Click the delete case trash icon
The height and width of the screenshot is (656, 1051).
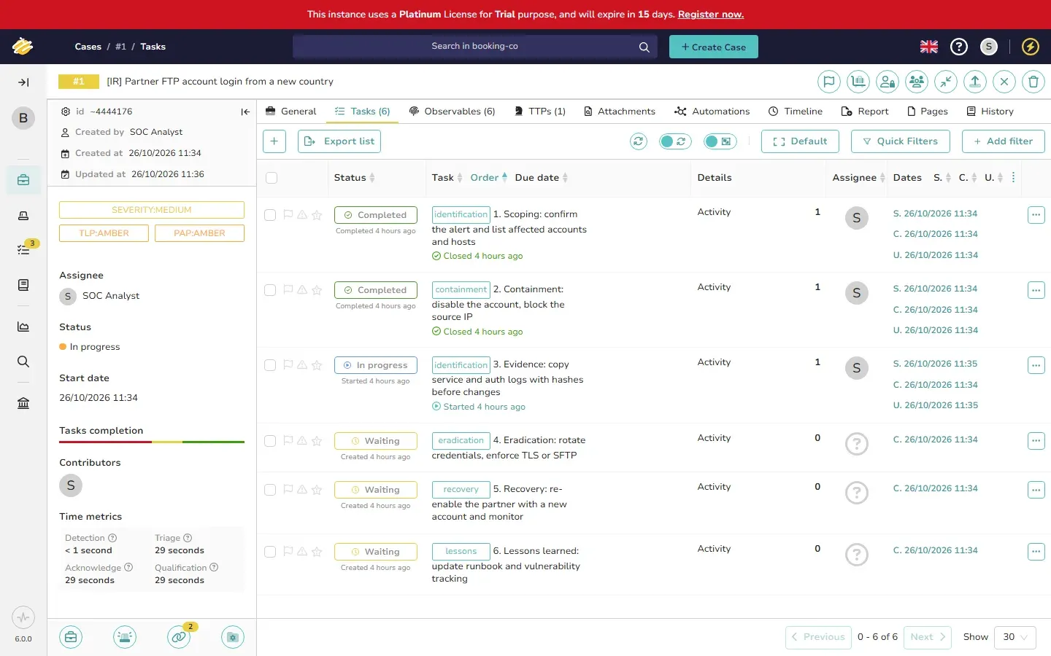[1033, 82]
